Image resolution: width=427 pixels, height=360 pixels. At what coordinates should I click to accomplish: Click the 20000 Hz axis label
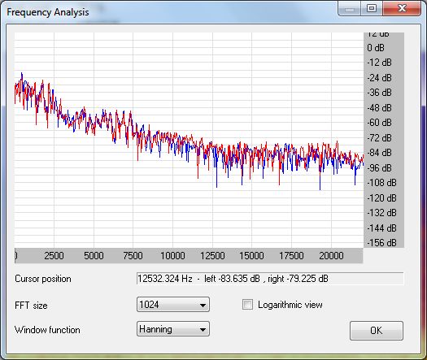[x=331, y=256]
